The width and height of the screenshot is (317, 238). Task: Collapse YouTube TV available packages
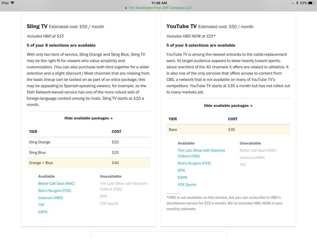228,106
